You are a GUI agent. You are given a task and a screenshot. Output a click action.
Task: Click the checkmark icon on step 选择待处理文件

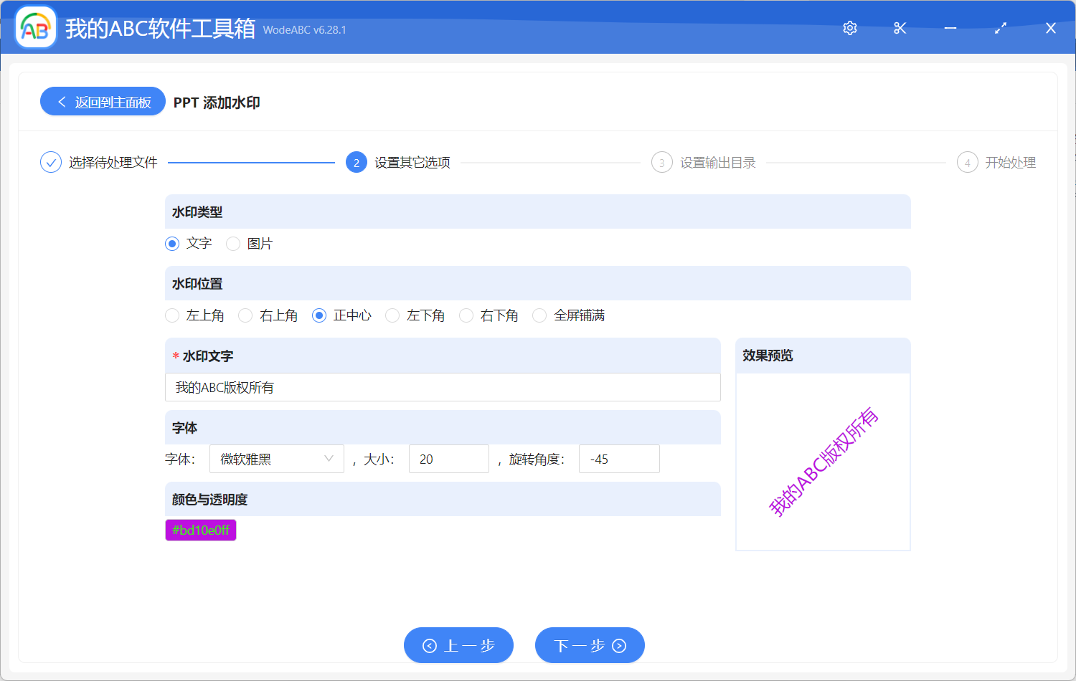[50, 162]
